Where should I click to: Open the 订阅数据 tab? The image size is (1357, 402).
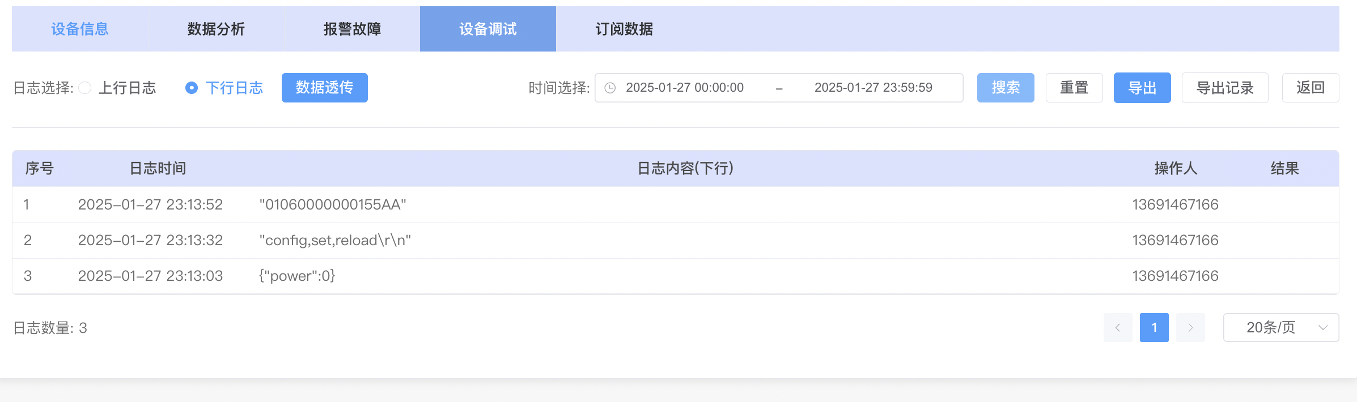tap(624, 29)
